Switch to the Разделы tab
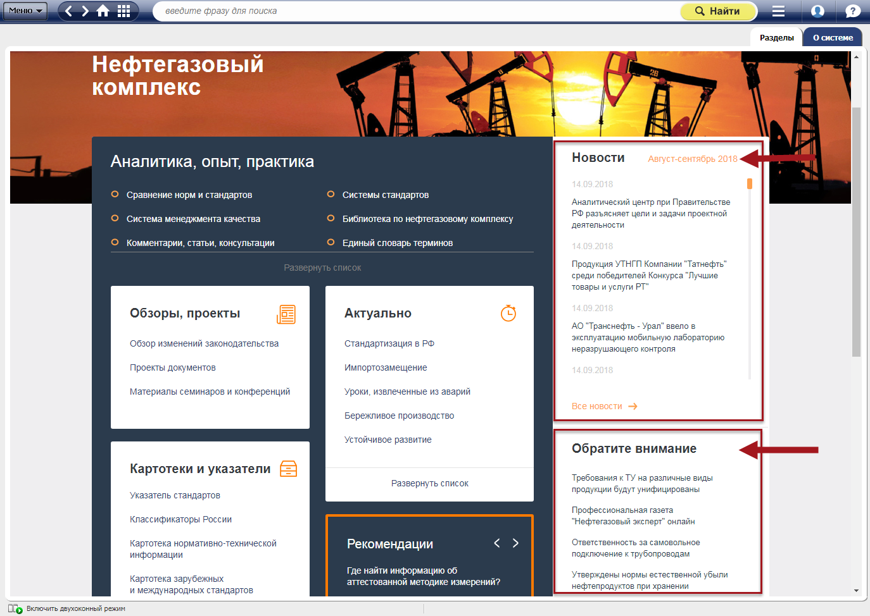 (776, 37)
